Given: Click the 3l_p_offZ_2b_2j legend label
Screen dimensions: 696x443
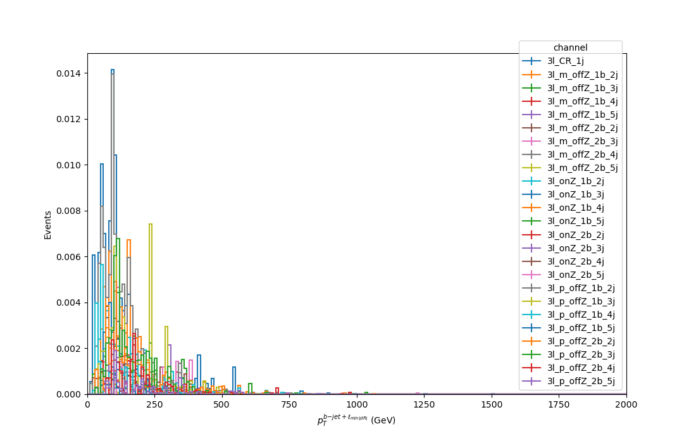Looking at the screenshot, I should pyautogui.click(x=581, y=341).
